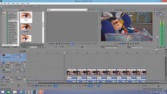Open Touch automation dropdown on track 4
The width and height of the screenshot is (167, 94).
point(22,79)
